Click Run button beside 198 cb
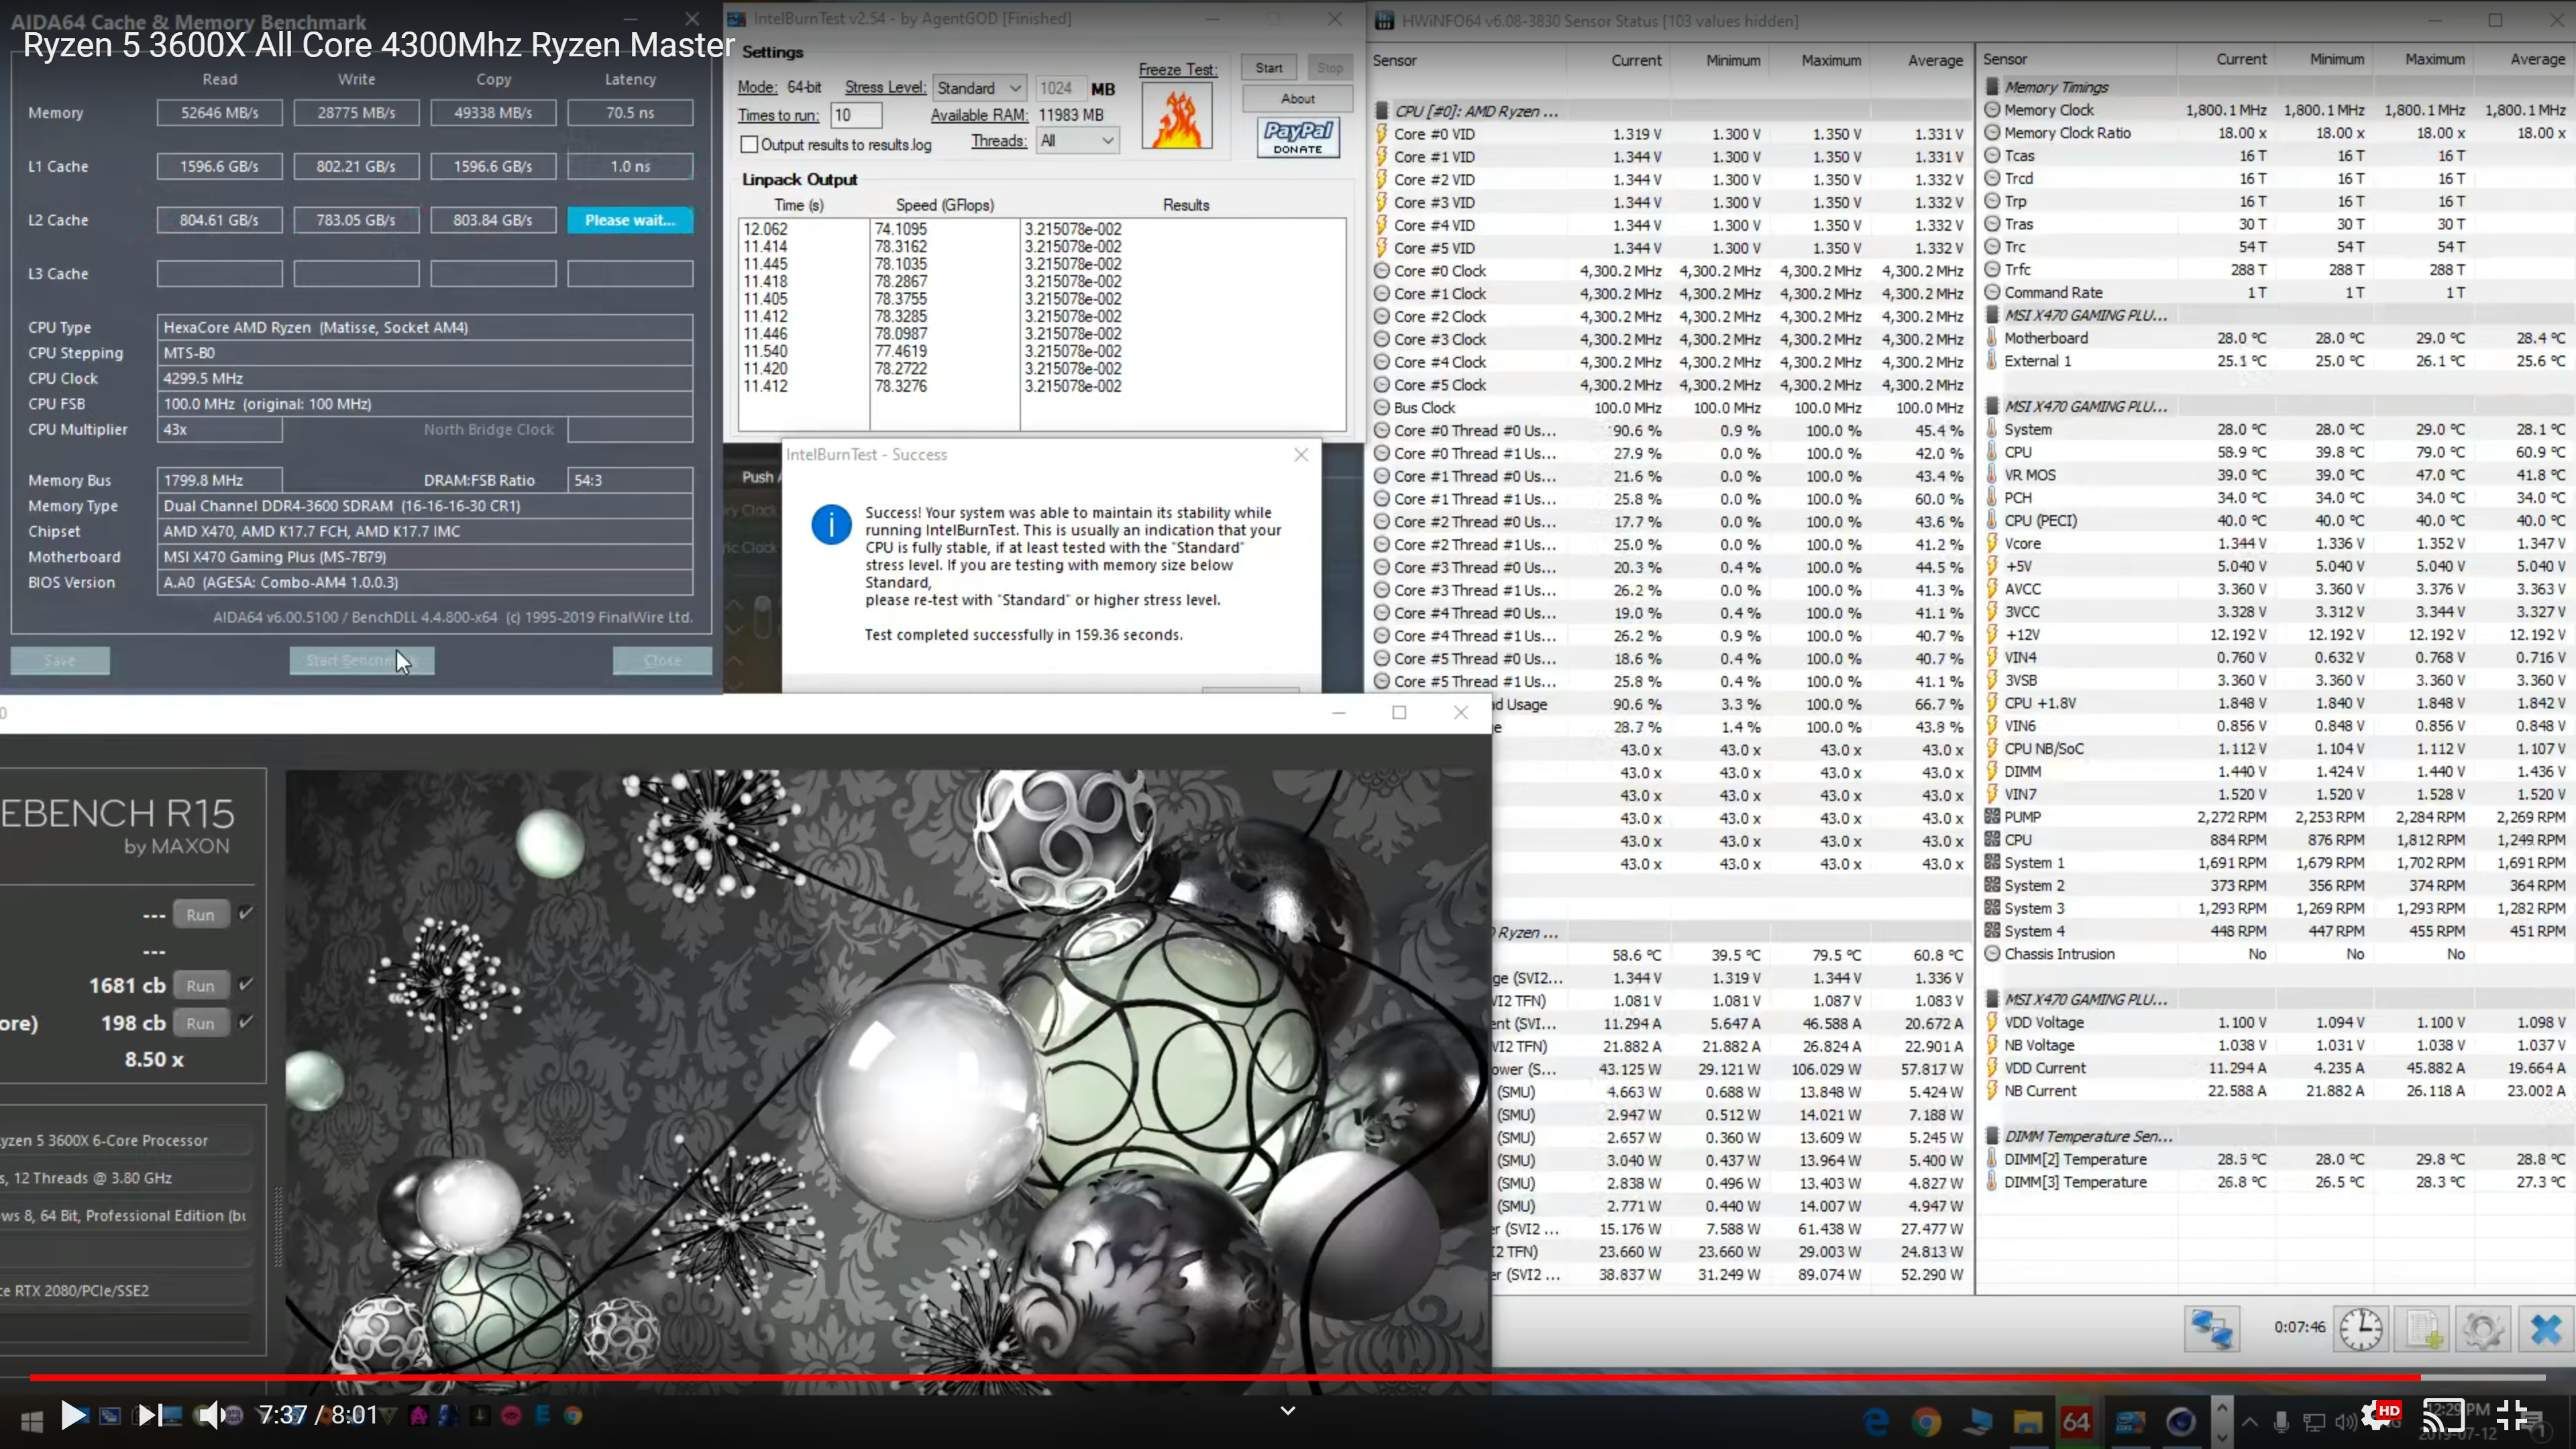 (200, 1023)
